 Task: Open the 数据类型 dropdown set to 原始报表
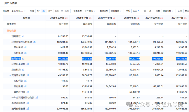tap(116, 11)
